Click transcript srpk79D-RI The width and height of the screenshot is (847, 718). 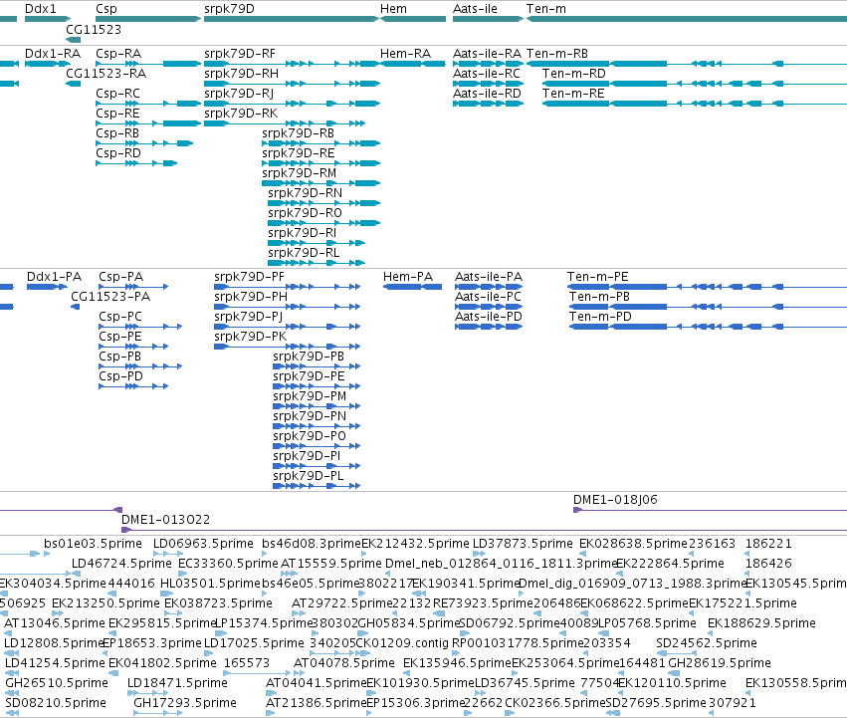302,234
